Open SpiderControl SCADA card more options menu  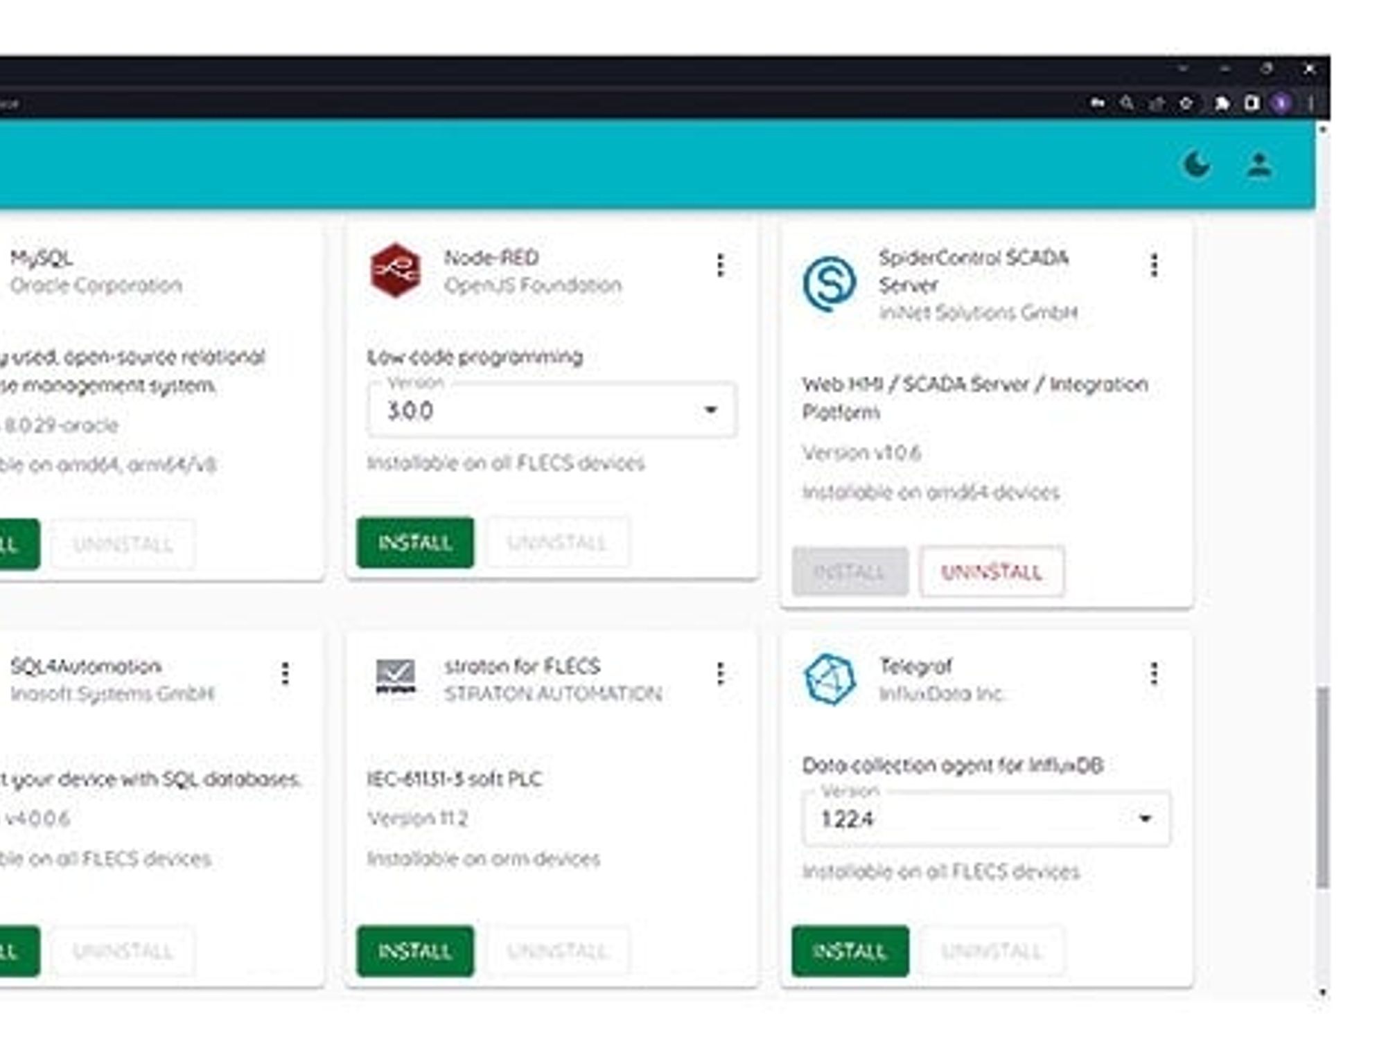pyautogui.click(x=1154, y=265)
